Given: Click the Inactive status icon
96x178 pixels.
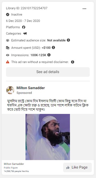Looking at the screenshot, I should 8,15.
